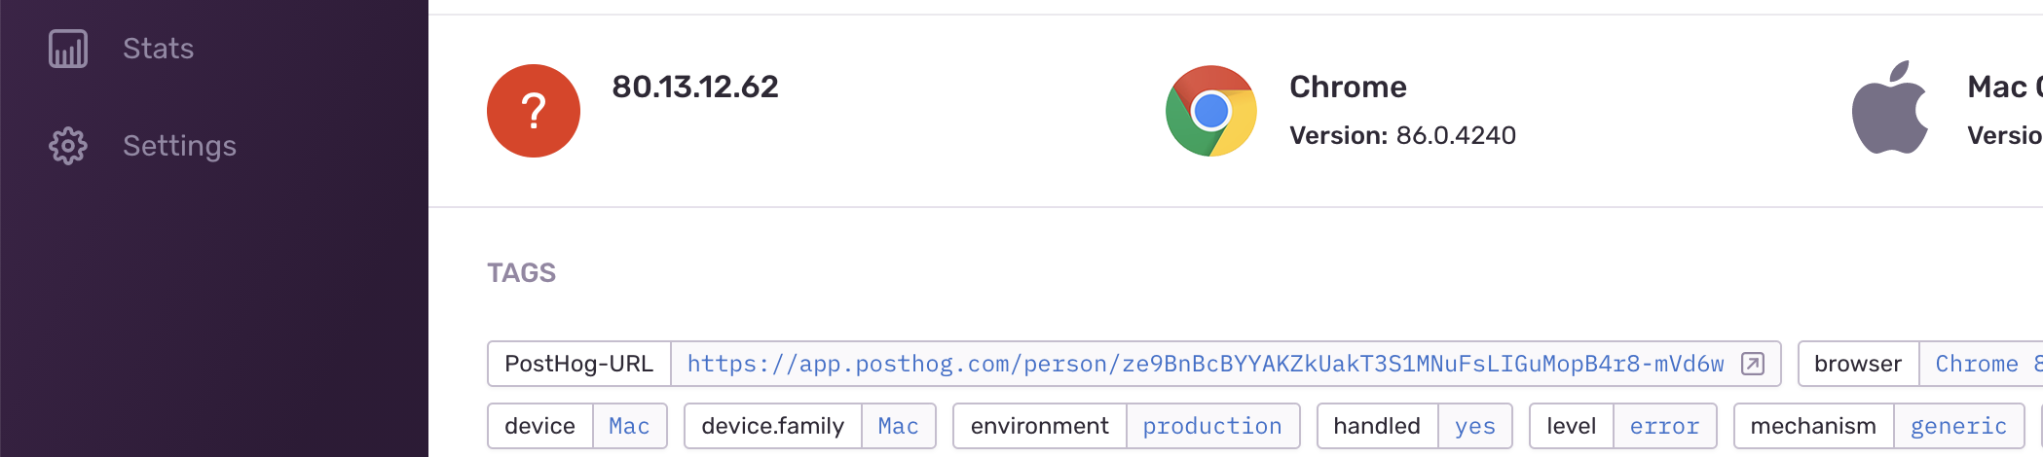Click the 80.13.12.62 IP address text

(x=694, y=87)
